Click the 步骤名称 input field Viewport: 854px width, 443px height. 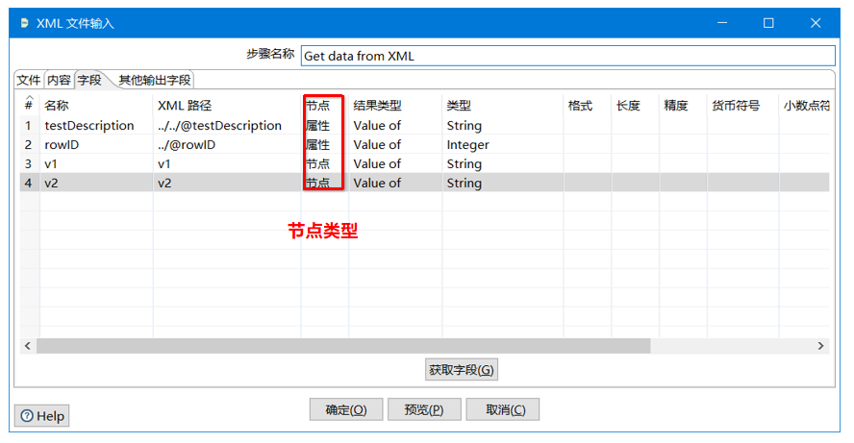coord(567,56)
